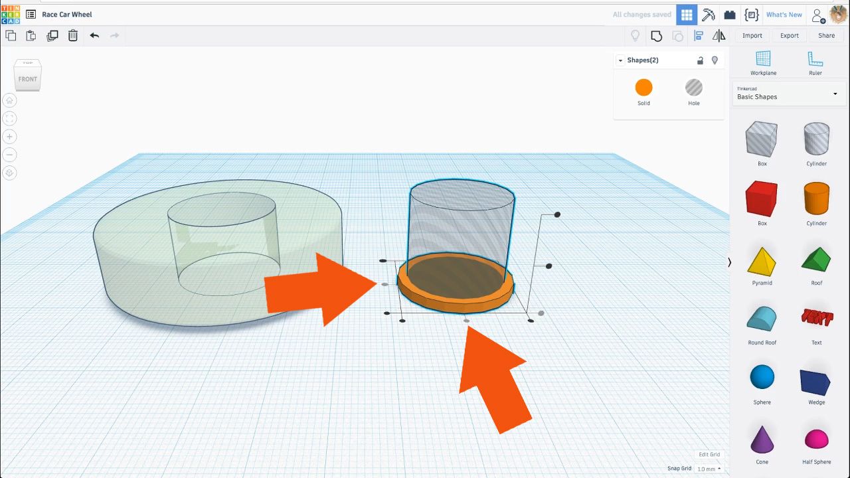Activate the Mirror tool

pos(719,36)
